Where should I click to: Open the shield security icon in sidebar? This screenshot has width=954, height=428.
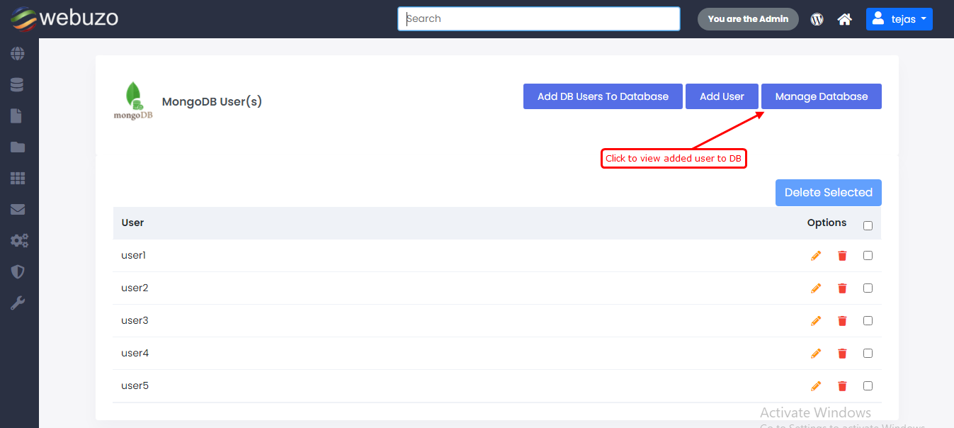click(x=18, y=272)
